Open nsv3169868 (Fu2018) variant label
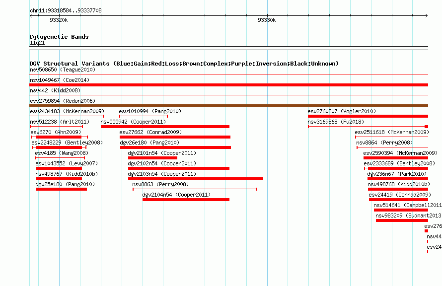The height and width of the screenshot is (286, 442). coord(336,122)
